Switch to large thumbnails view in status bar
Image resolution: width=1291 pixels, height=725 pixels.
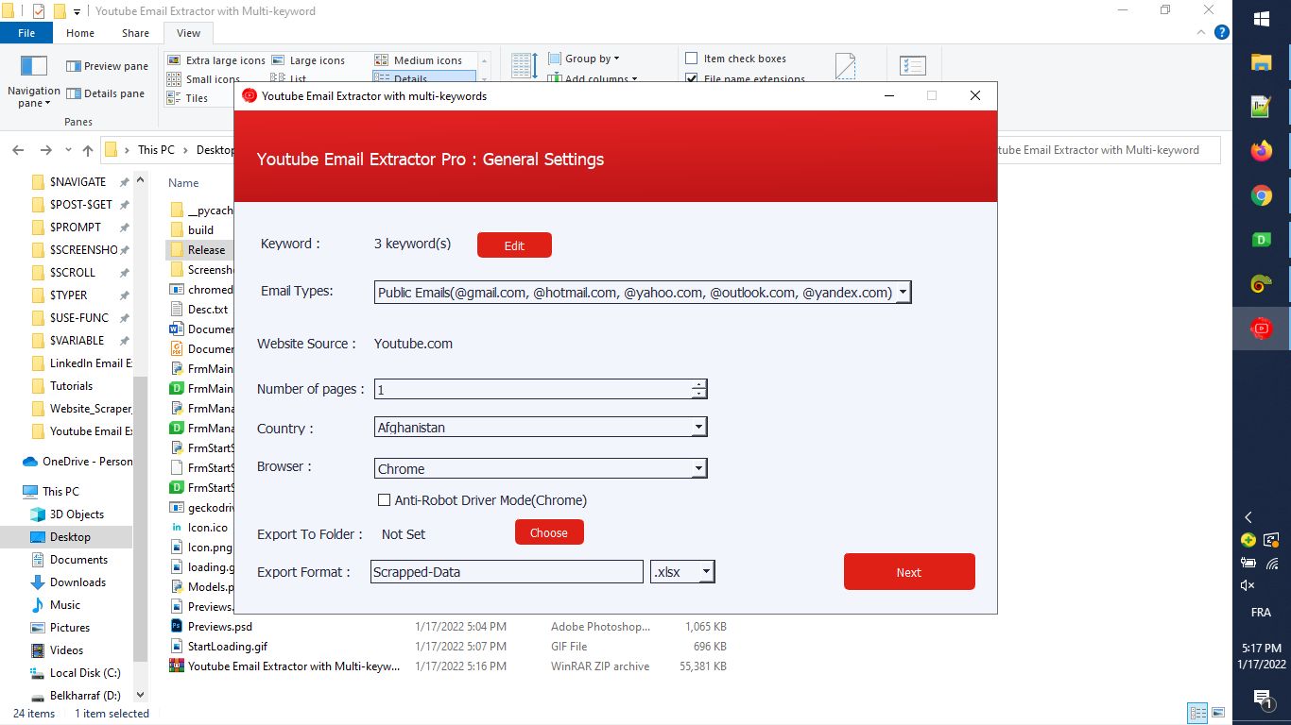(x=1218, y=714)
